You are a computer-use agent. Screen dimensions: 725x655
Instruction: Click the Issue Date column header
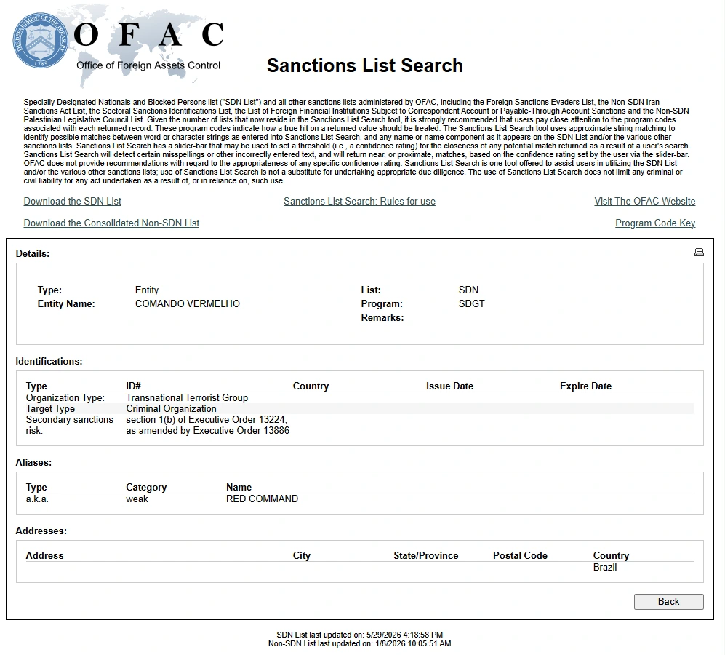pyautogui.click(x=449, y=386)
